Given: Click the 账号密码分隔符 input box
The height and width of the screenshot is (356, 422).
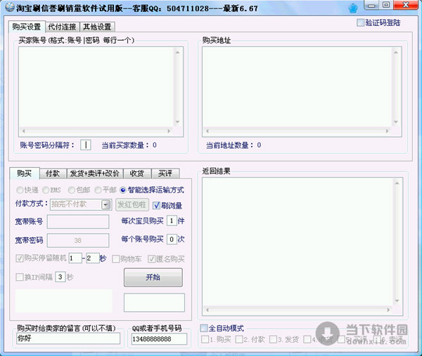Looking at the screenshot, I should (86, 145).
